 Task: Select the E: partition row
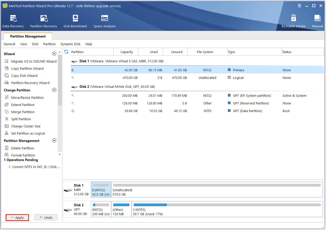tap(197, 70)
